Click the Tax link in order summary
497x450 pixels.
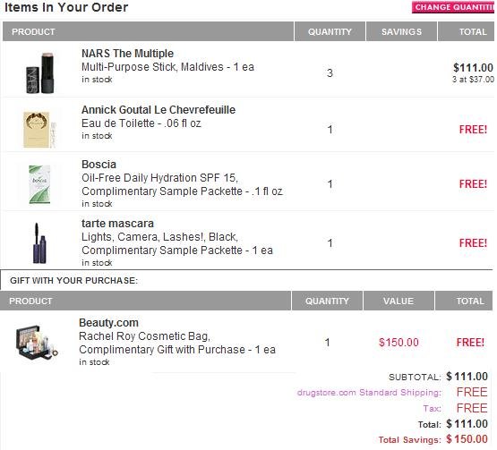pyautogui.click(x=432, y=408)
